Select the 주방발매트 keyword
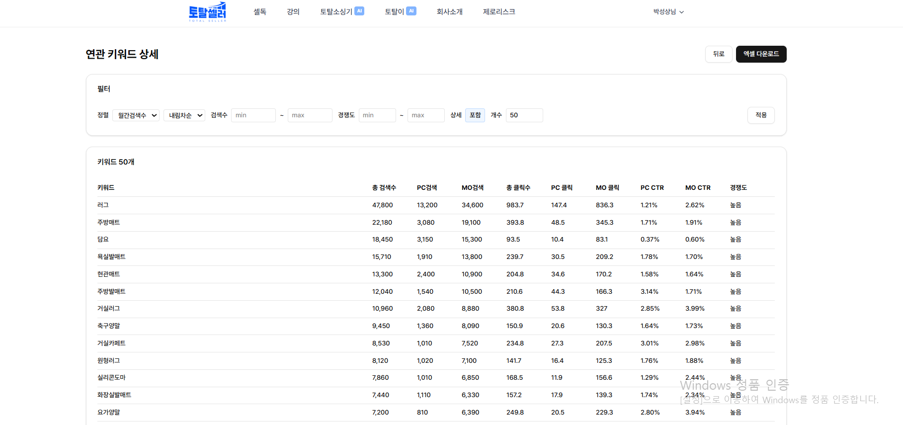 111,292
